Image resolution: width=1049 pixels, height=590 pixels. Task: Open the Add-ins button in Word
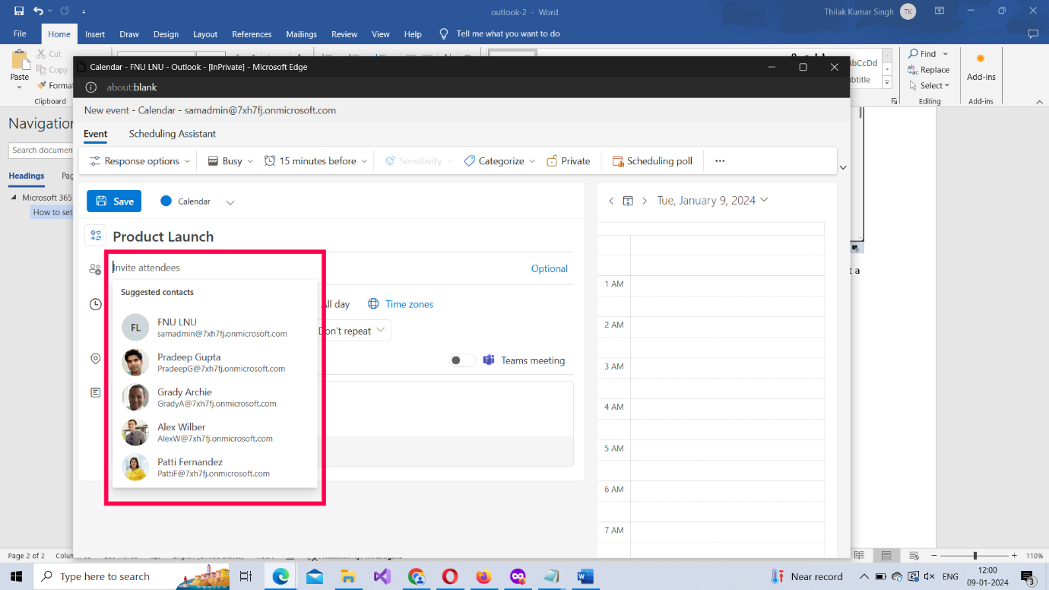tap(981, 67)
